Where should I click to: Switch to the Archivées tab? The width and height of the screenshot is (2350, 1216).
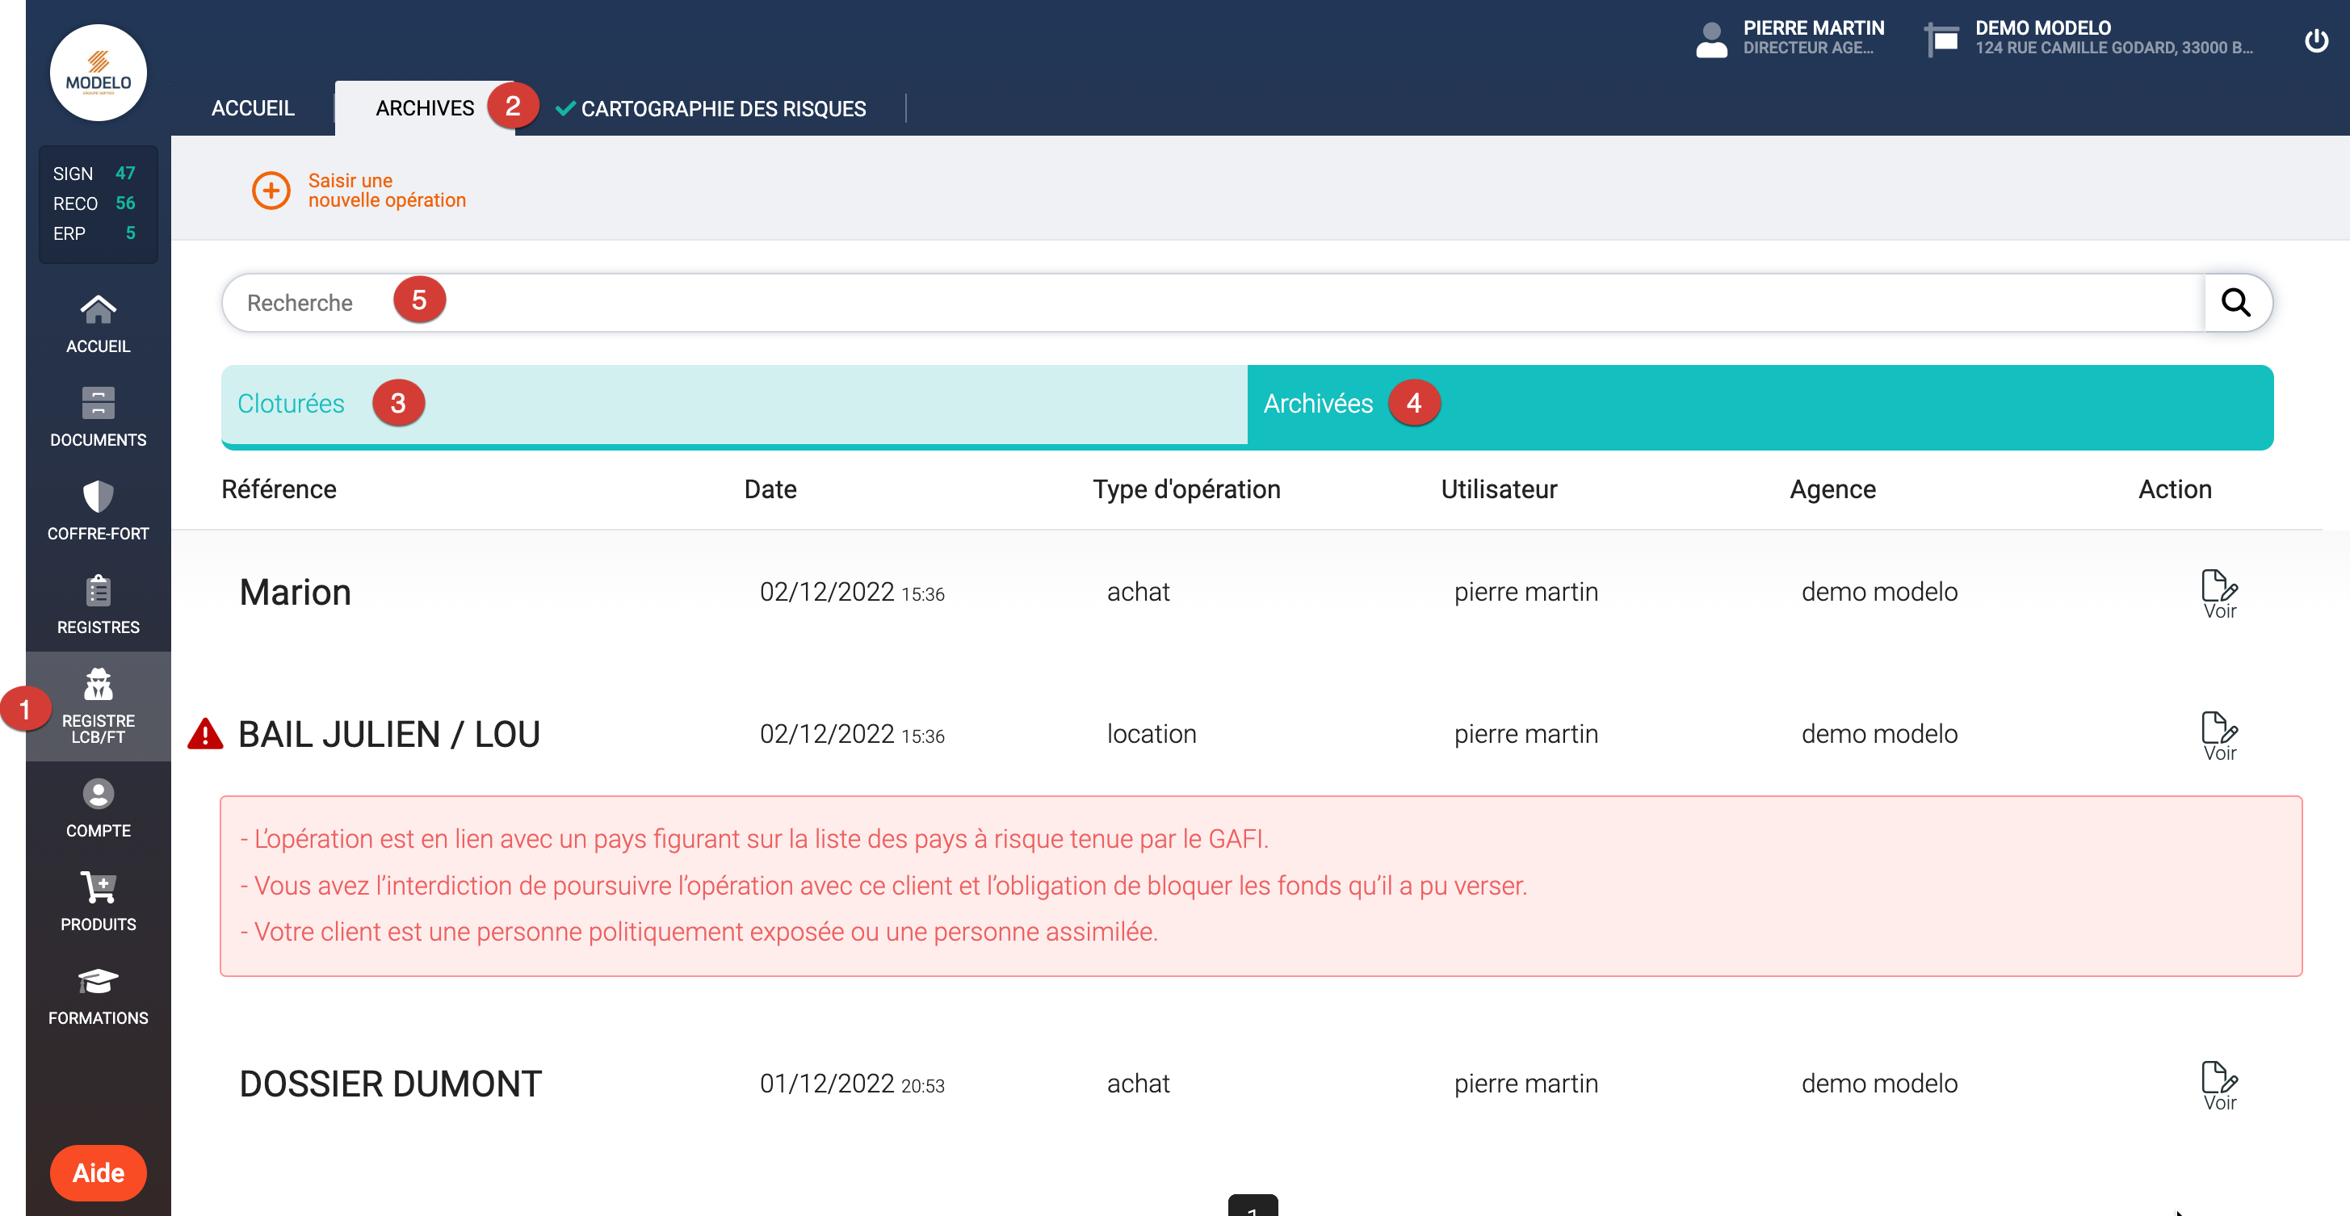click(1318, 403)
